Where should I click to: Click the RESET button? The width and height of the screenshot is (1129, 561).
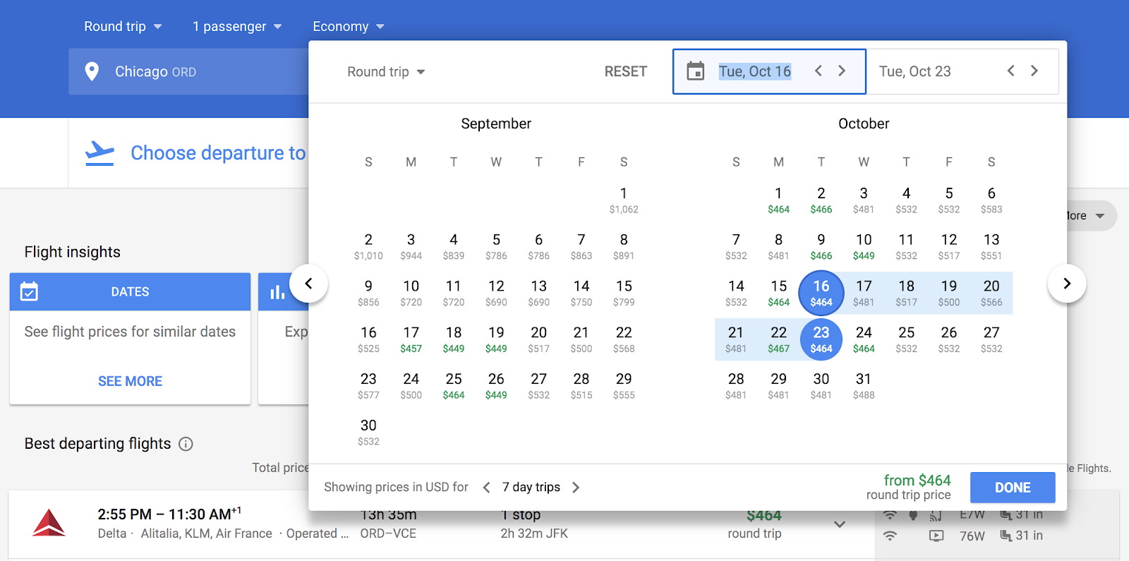click(626, 71)
